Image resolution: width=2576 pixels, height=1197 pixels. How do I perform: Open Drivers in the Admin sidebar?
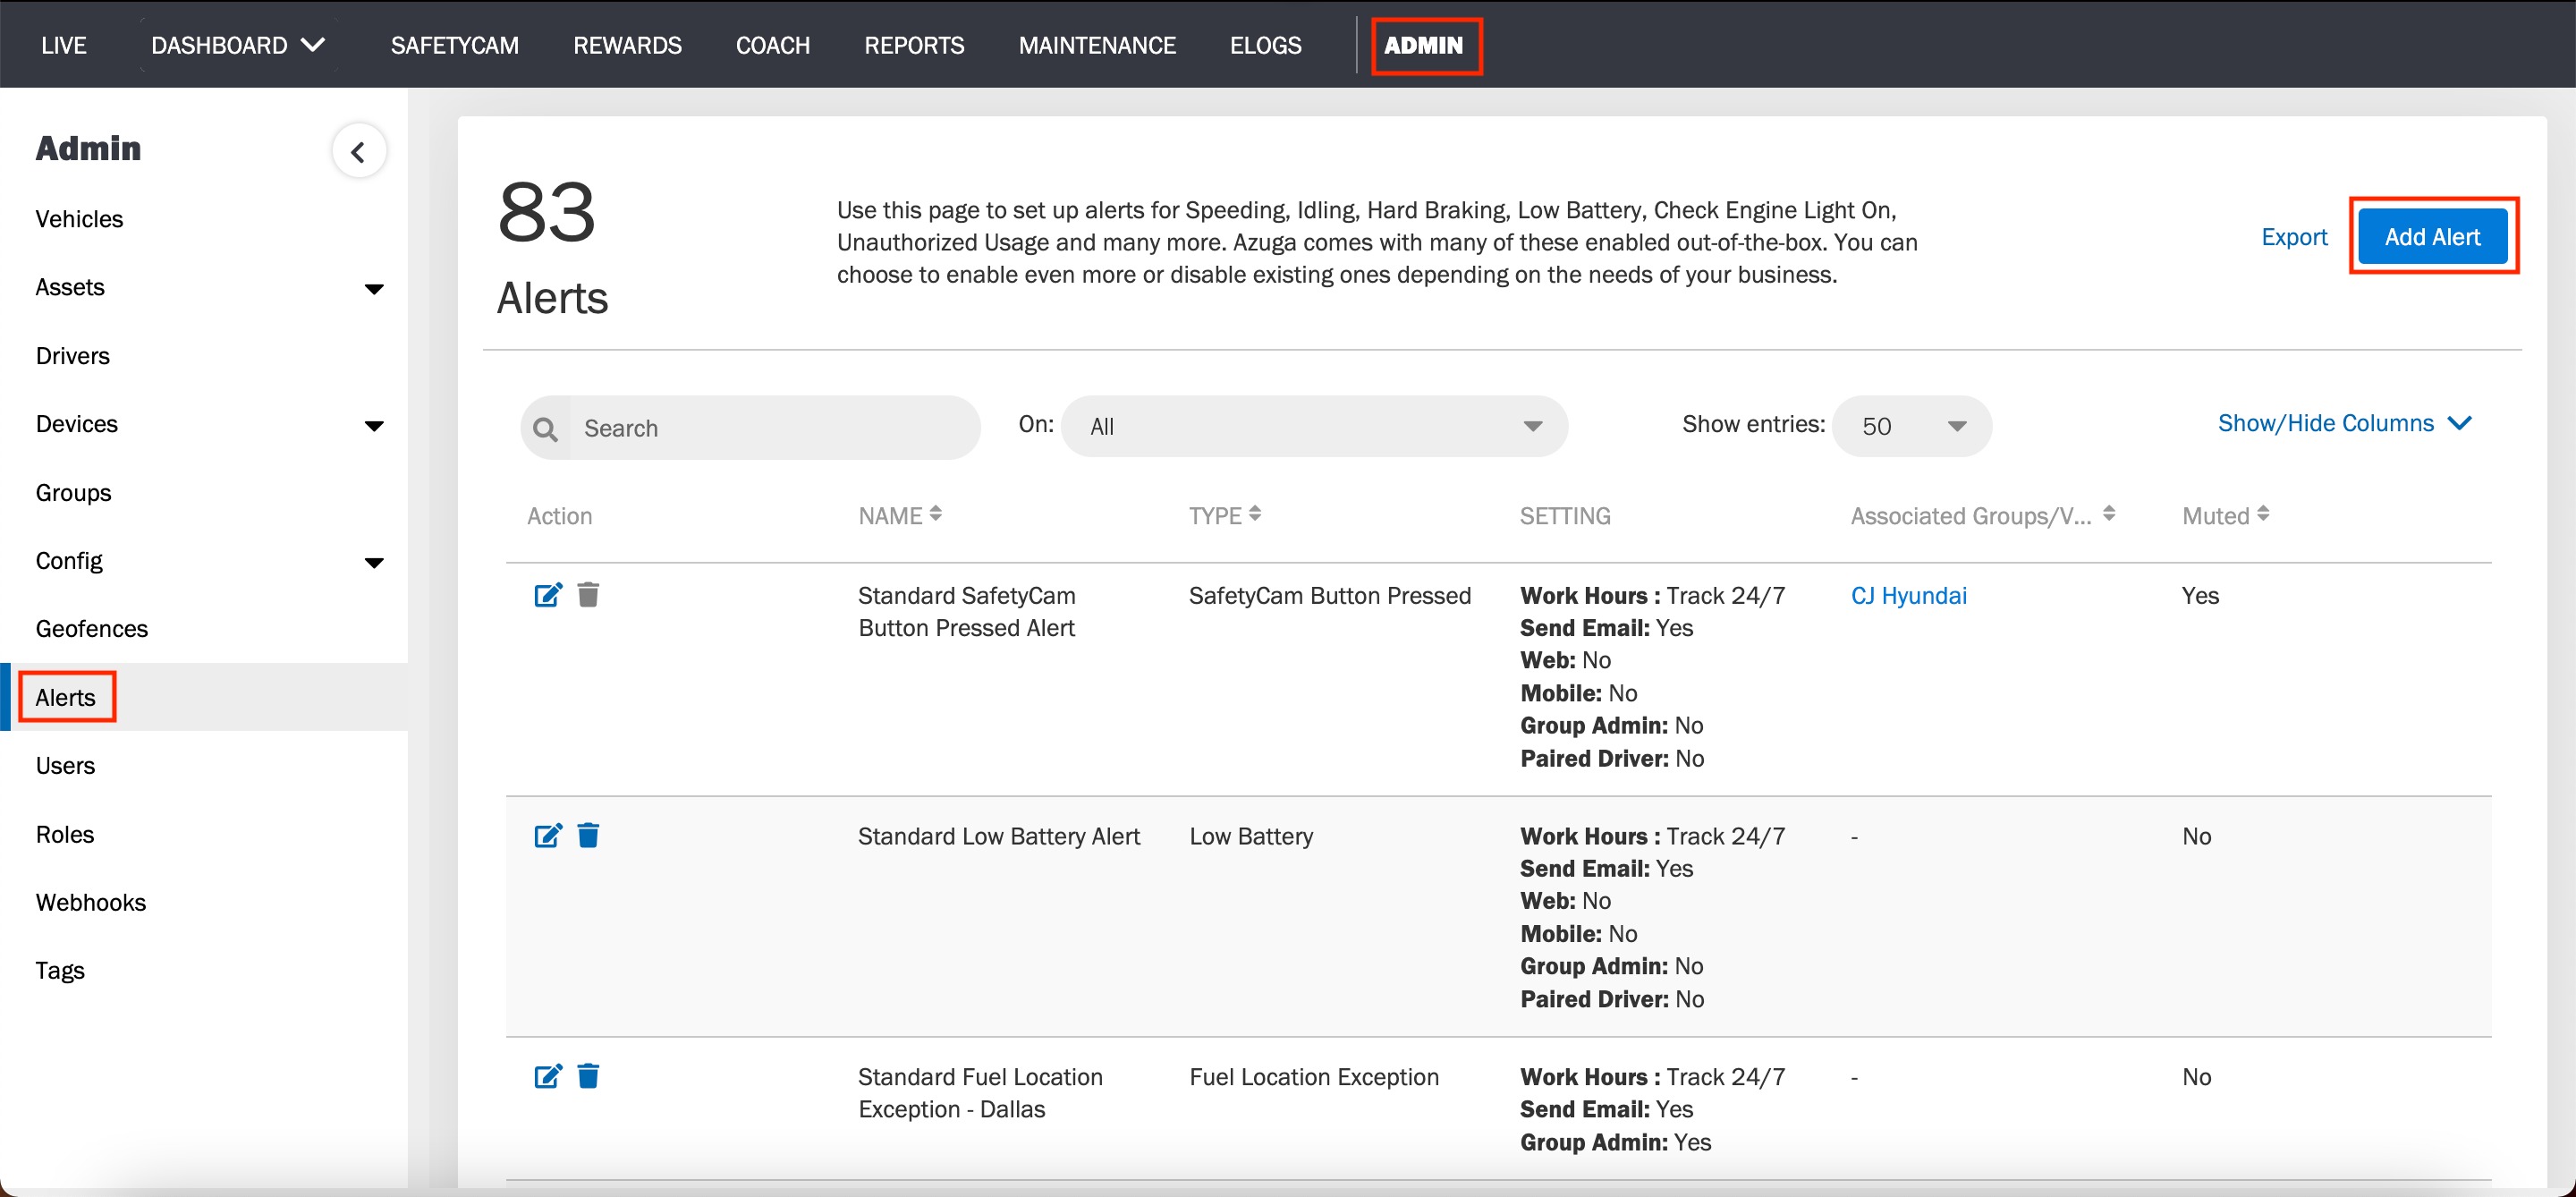pyautogui.click(x=72, y=356)
